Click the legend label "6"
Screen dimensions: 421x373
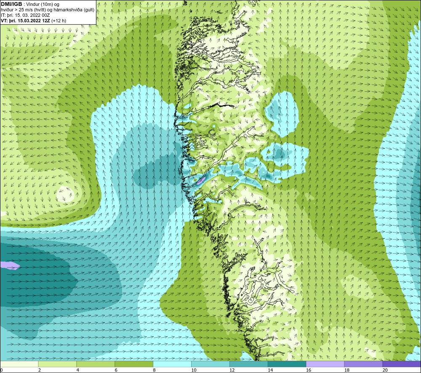pyautogui.click(x=116, y=370)
